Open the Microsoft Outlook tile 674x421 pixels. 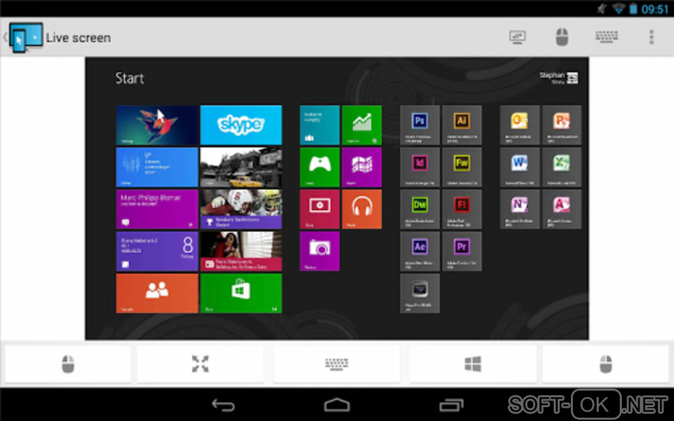tap(519, 125)
